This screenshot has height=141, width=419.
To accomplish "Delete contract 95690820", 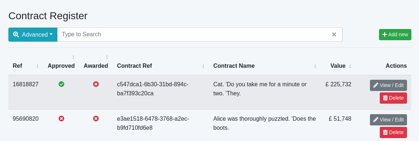I will point(393,132).
